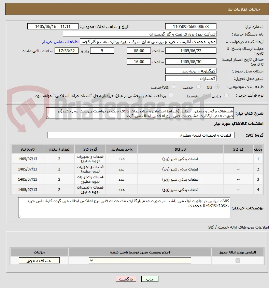269x288 pixels.
Task: Click the unit cell عدد in row 3
Action: pos(122,180)
